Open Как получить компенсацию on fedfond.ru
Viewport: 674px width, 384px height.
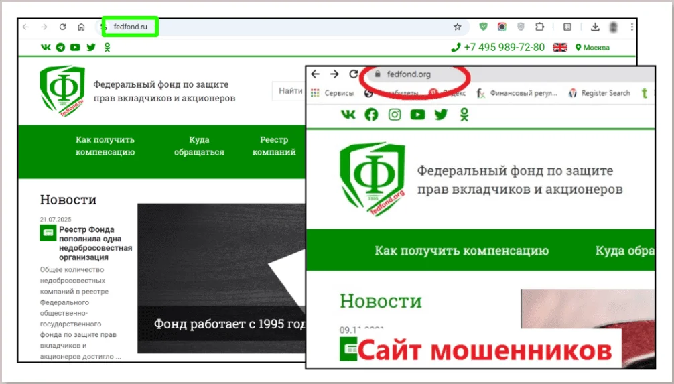[105, 146]
